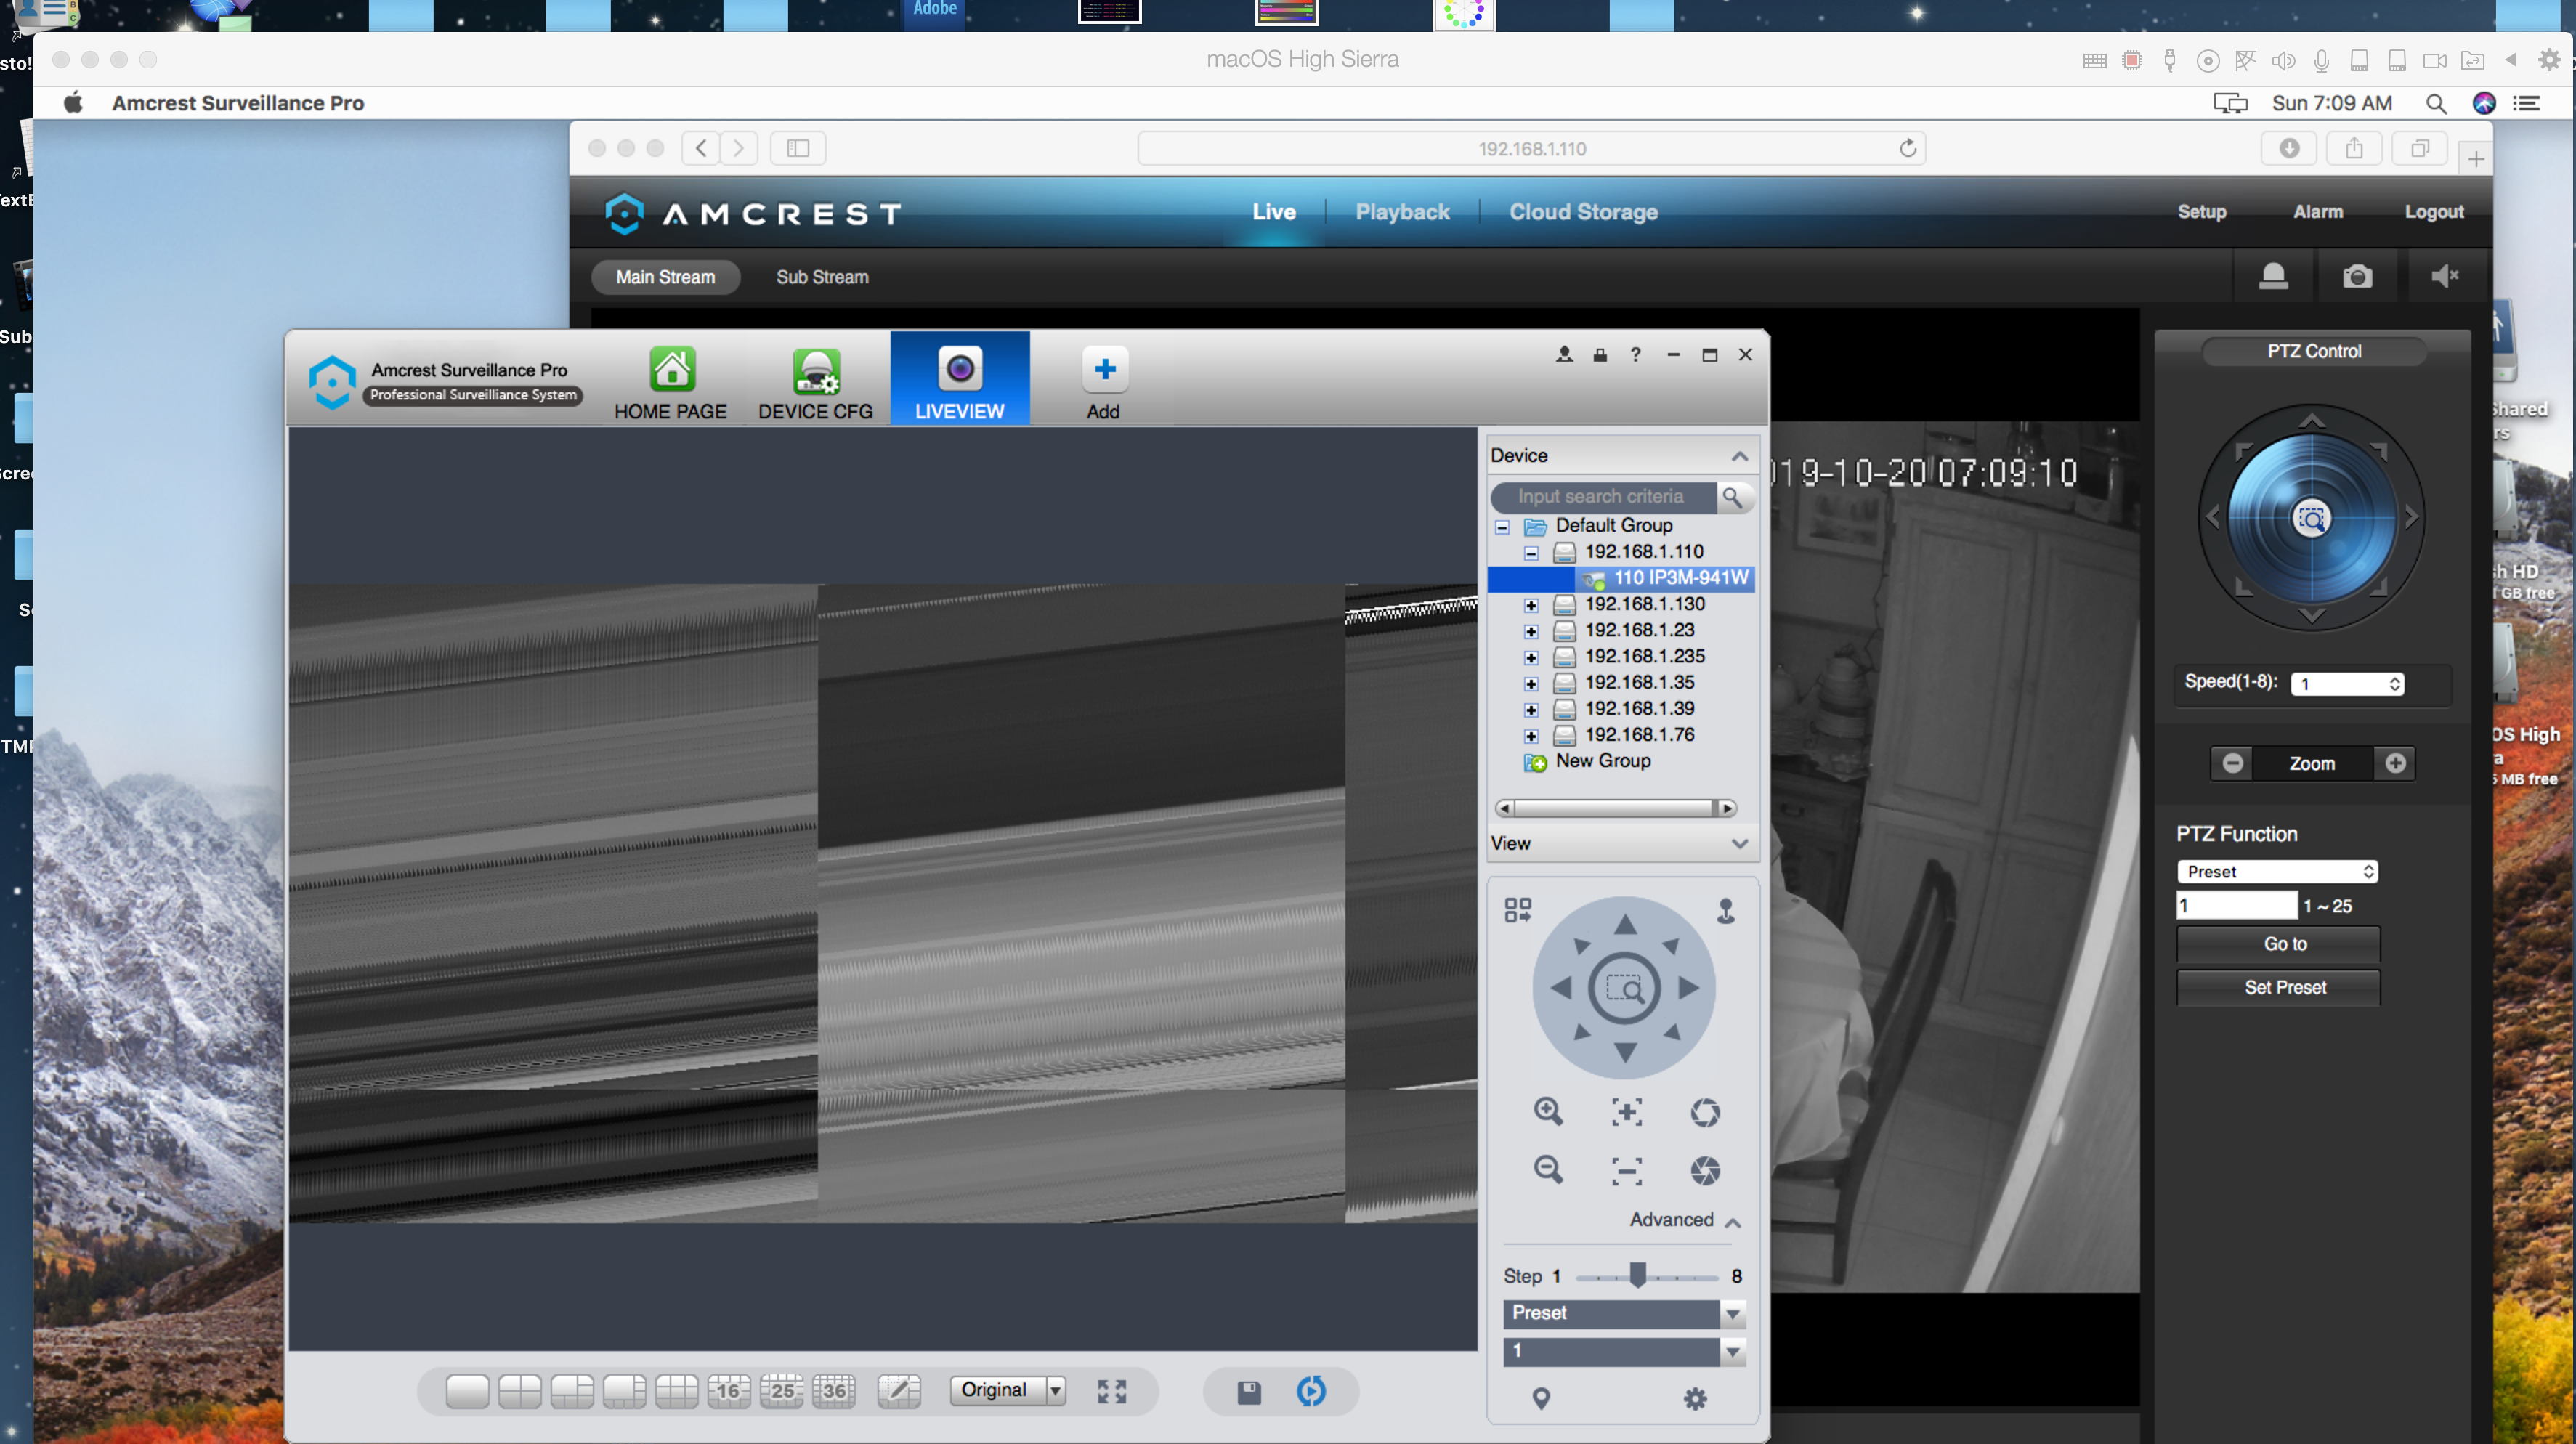2576x1444 pixels.
Task: Switch to Playback in Amcrest web page
Action: 1402,212
